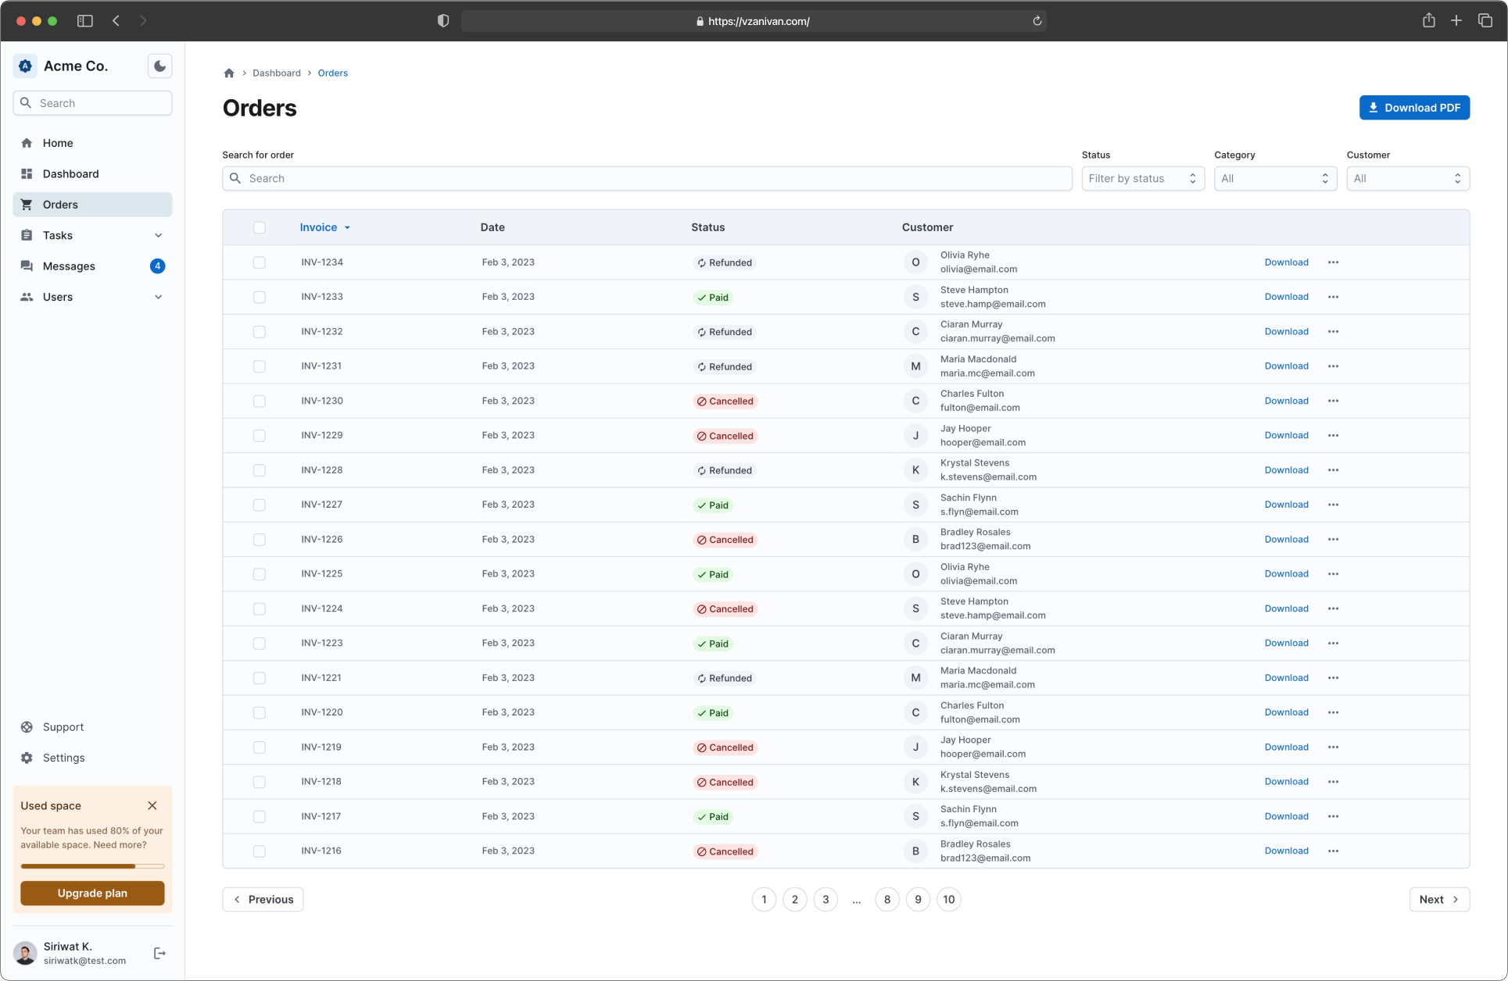Click the home breadcrumb icon
The height and width of the screenshot is (981, 1508).
tap(229, 73)
